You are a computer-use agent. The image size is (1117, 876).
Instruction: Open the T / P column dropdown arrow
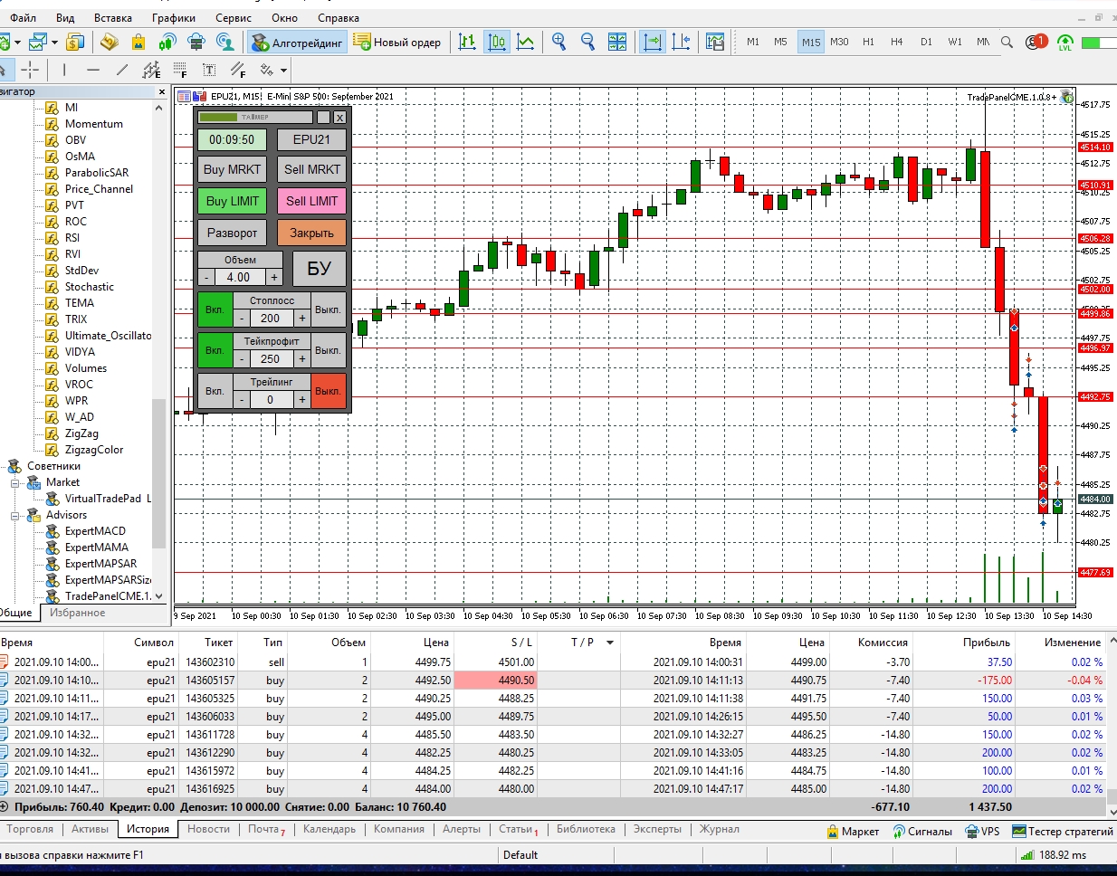point(610,643)
